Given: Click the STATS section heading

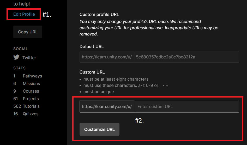Looking at the screenshot, I should point(19,68).
